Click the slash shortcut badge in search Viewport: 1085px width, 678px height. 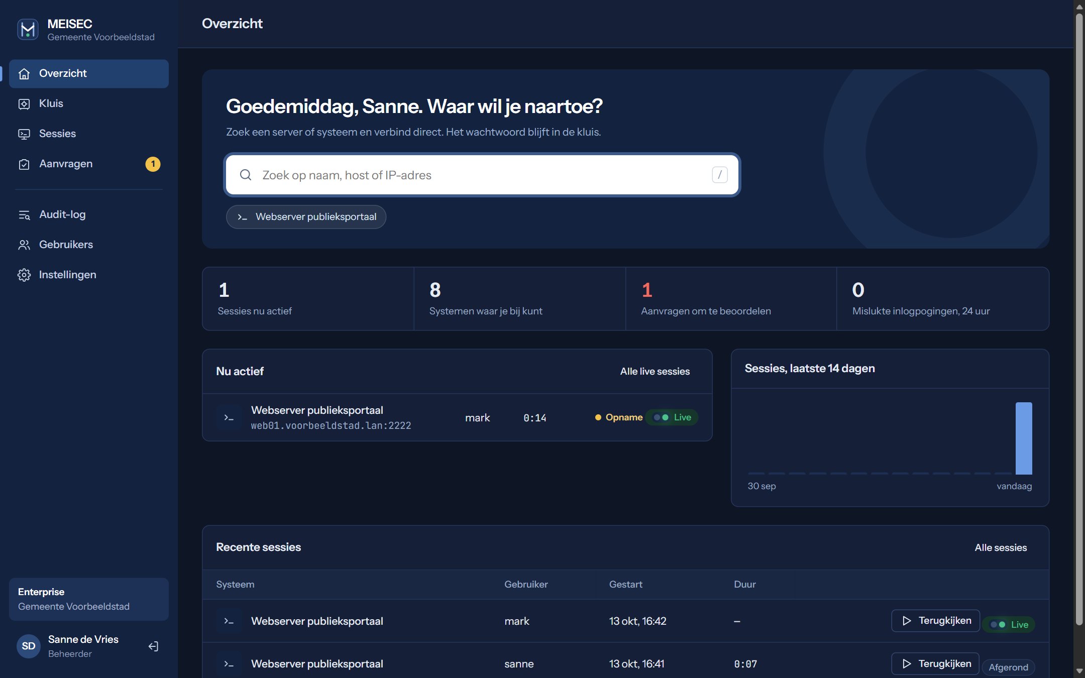pos(720,175)
